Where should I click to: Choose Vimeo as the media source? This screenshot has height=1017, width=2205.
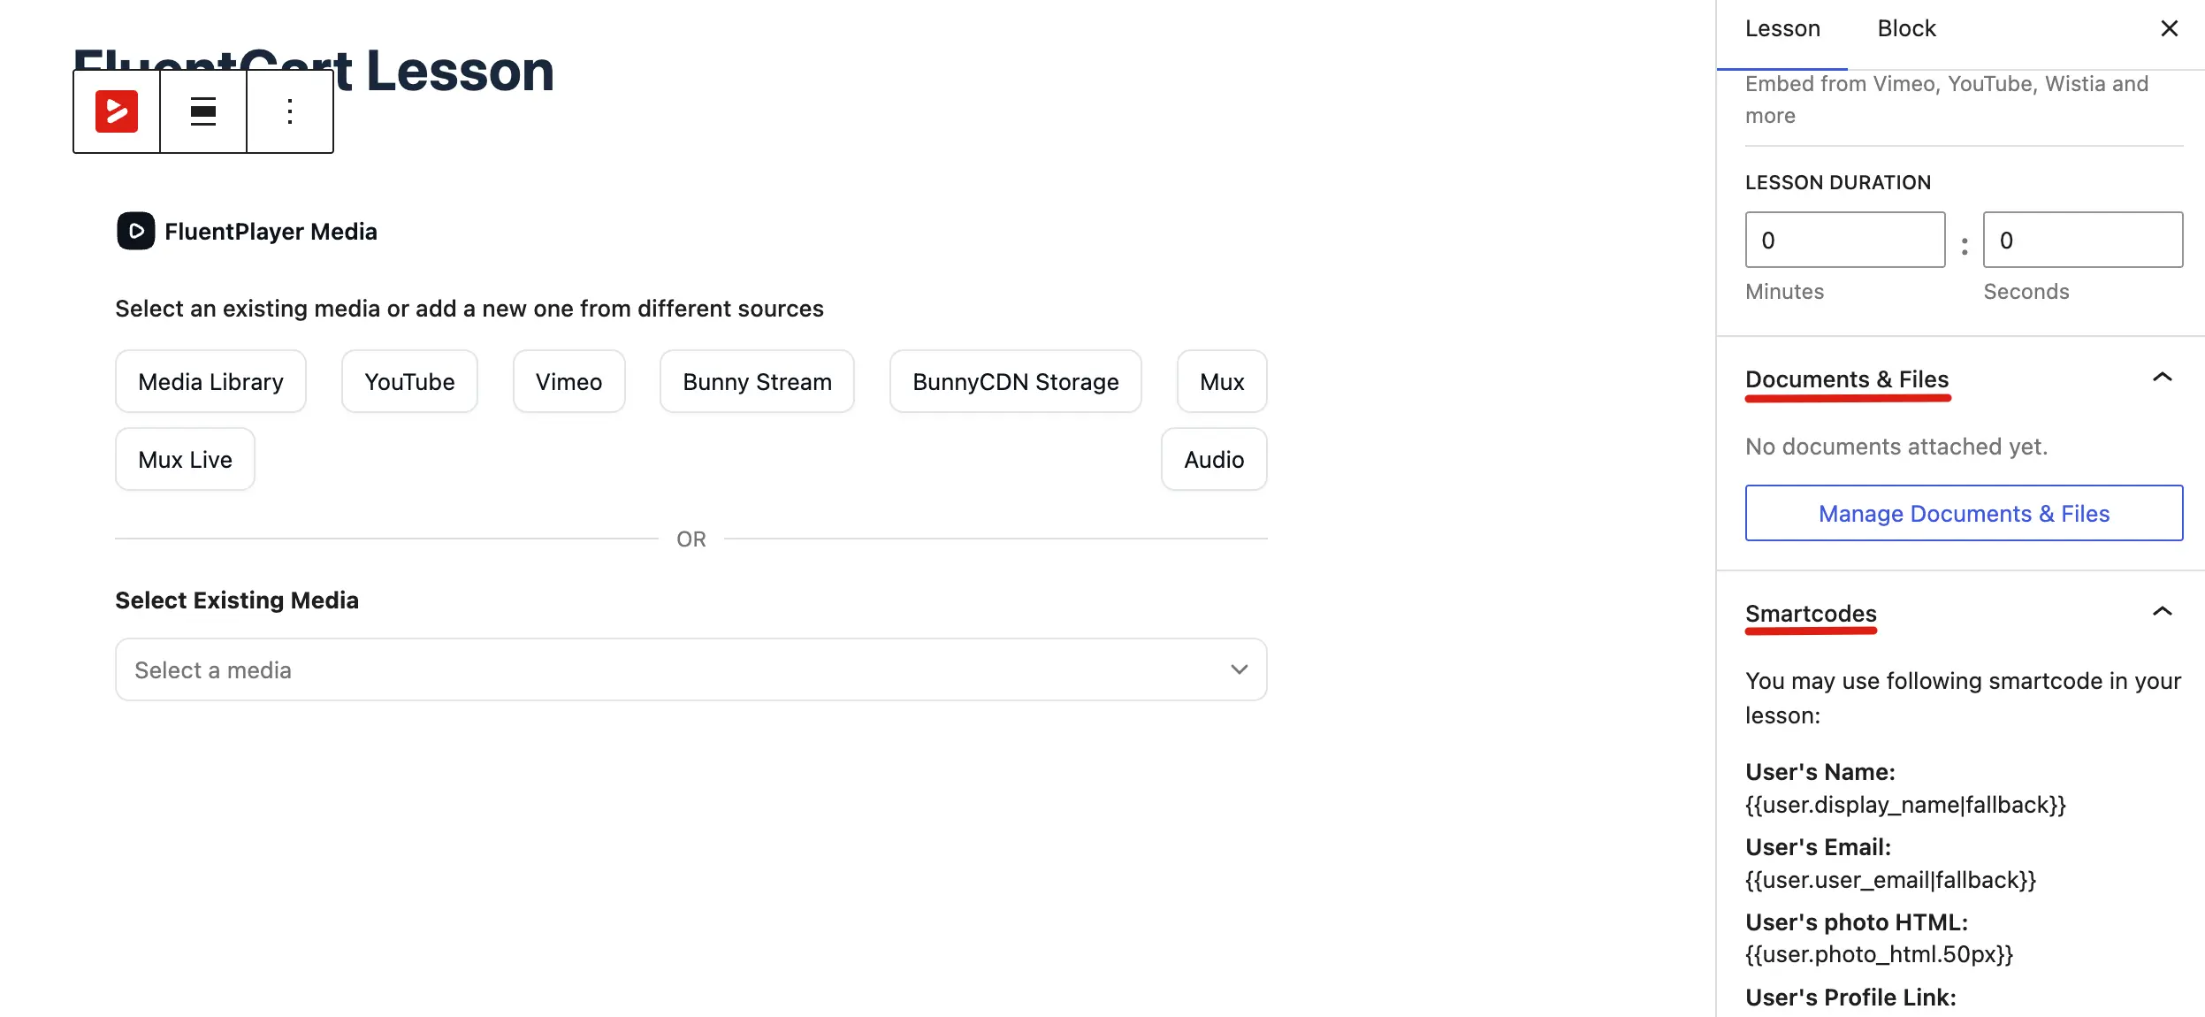[568, 381]
